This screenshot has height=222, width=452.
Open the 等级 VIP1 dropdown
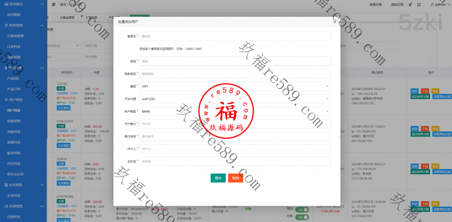click(x=235, y=87)
